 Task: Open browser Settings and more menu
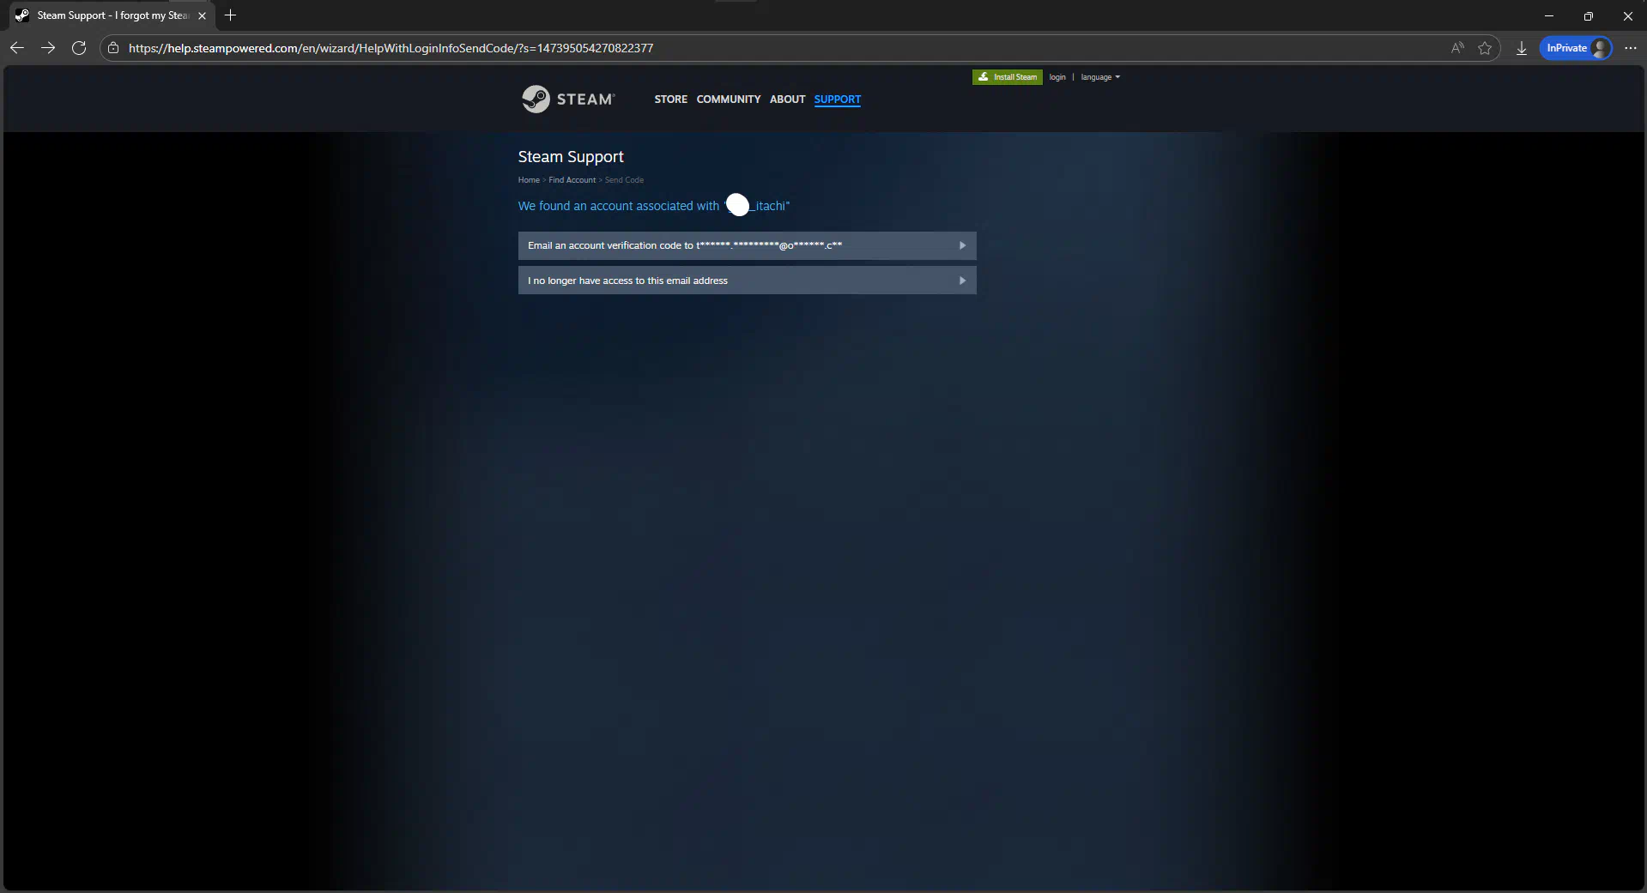[x=1631, y=48]
